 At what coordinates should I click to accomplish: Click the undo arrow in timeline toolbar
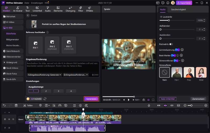tap(4, 105)
